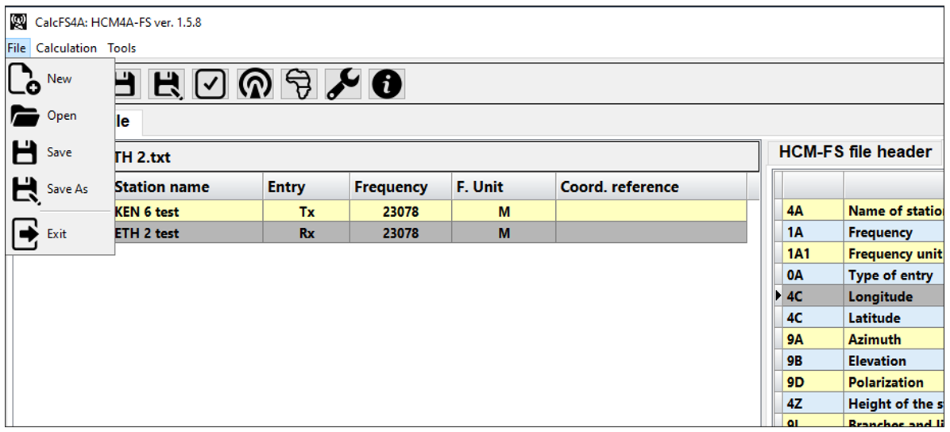950x432 pixels.
Task: Open the Tools menu
Action: (x=122, y=48)
